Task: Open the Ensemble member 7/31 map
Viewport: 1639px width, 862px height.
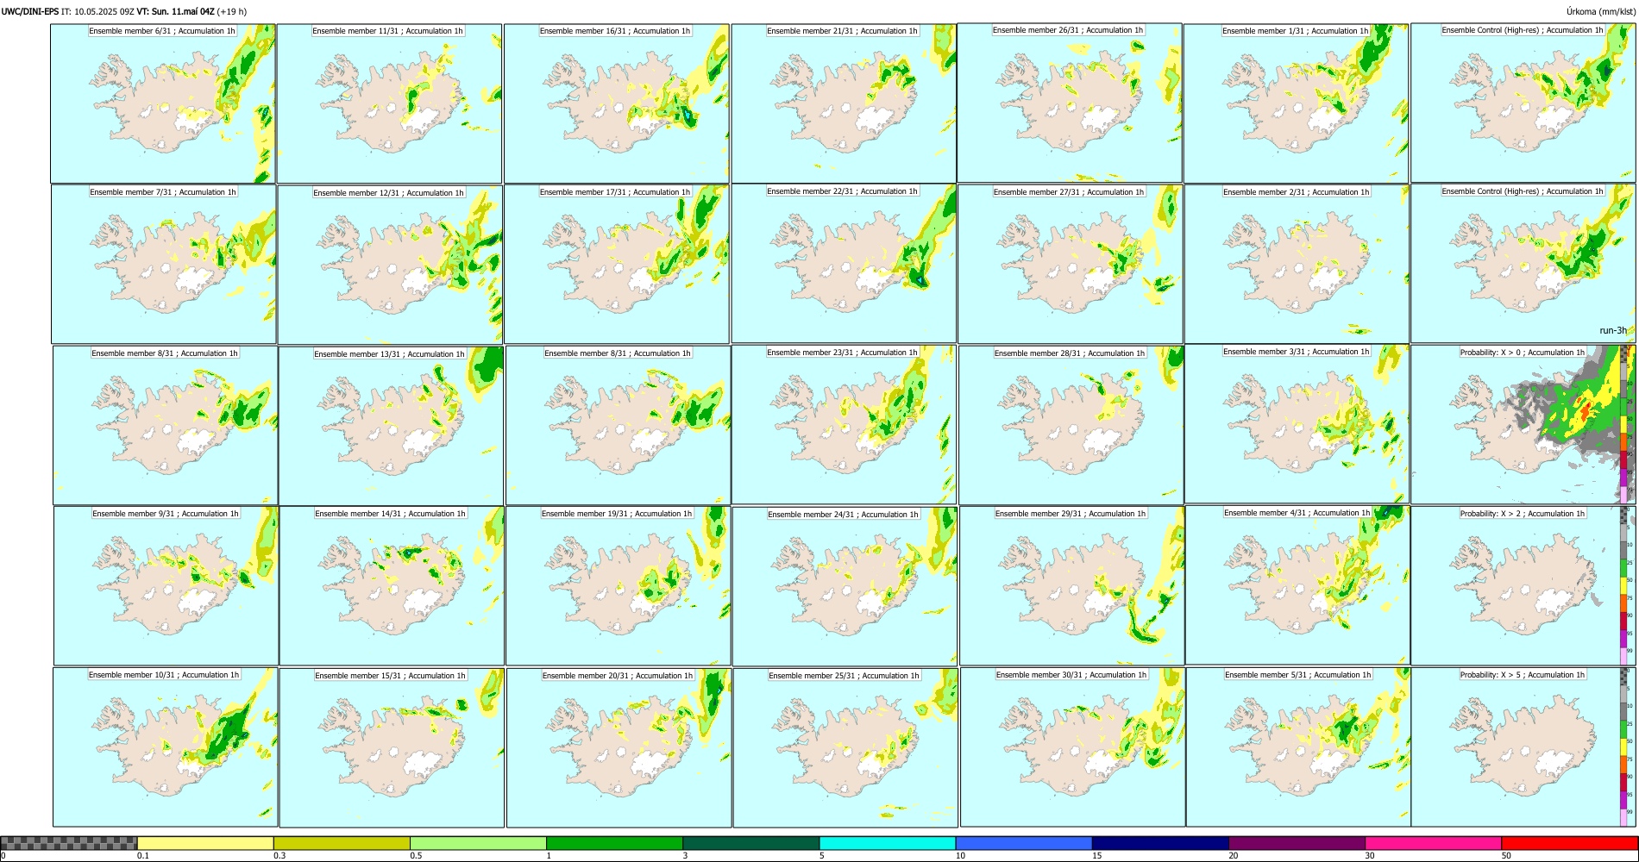Action: (x=164, y=265)
